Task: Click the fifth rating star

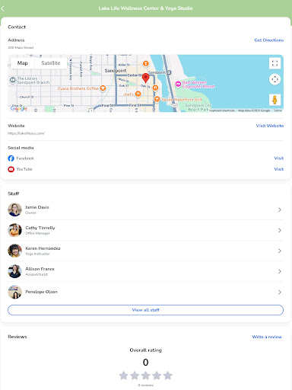Action: 168,376
